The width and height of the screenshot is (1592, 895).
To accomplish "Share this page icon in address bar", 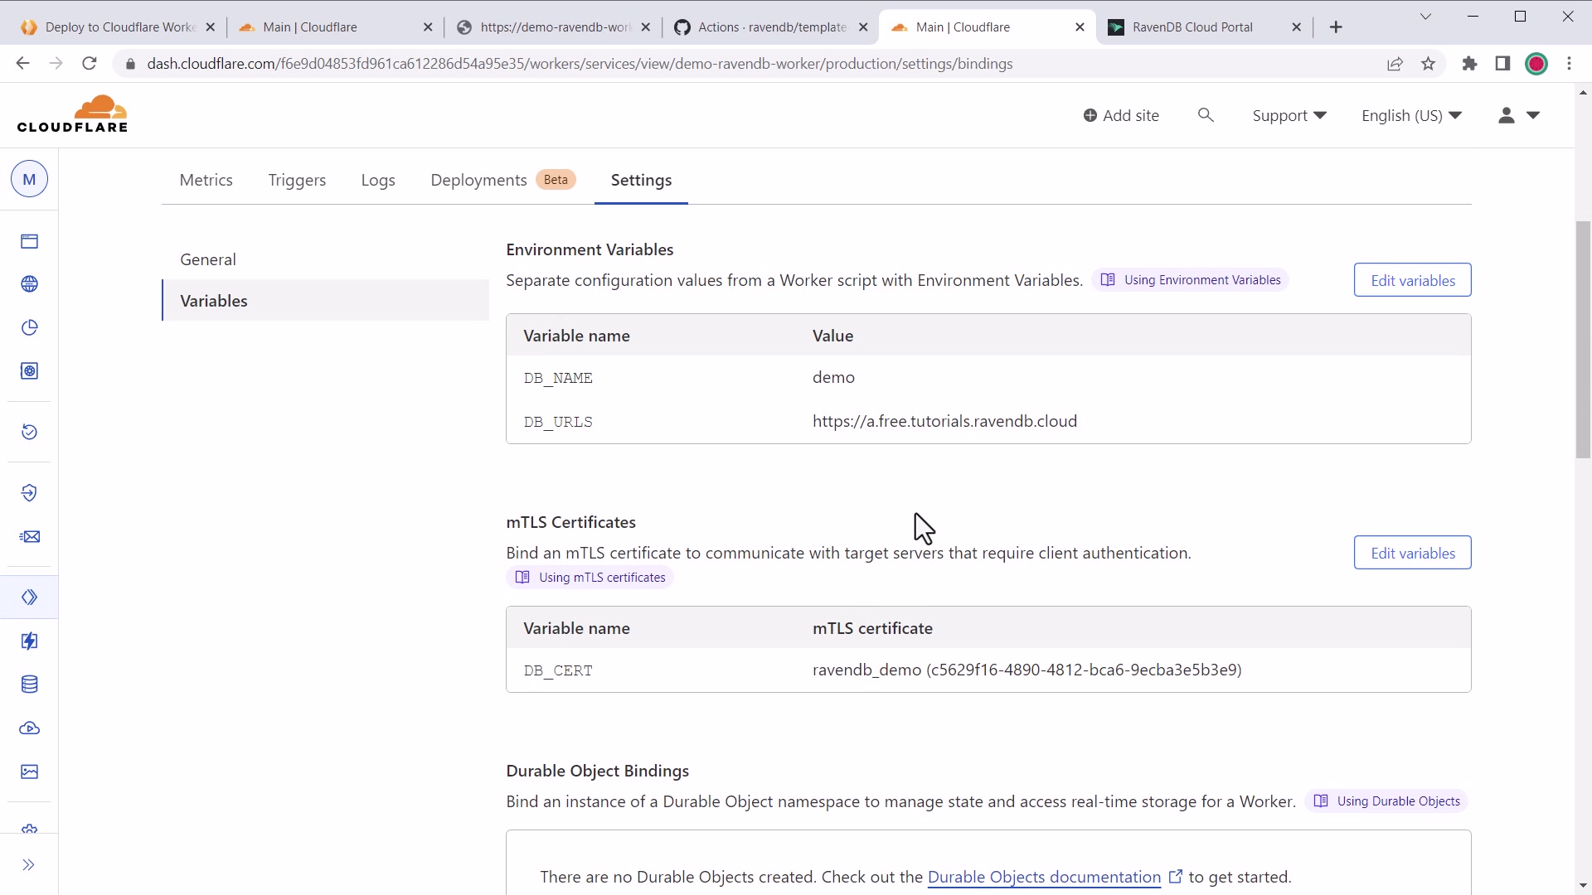I will [1395, 64].
